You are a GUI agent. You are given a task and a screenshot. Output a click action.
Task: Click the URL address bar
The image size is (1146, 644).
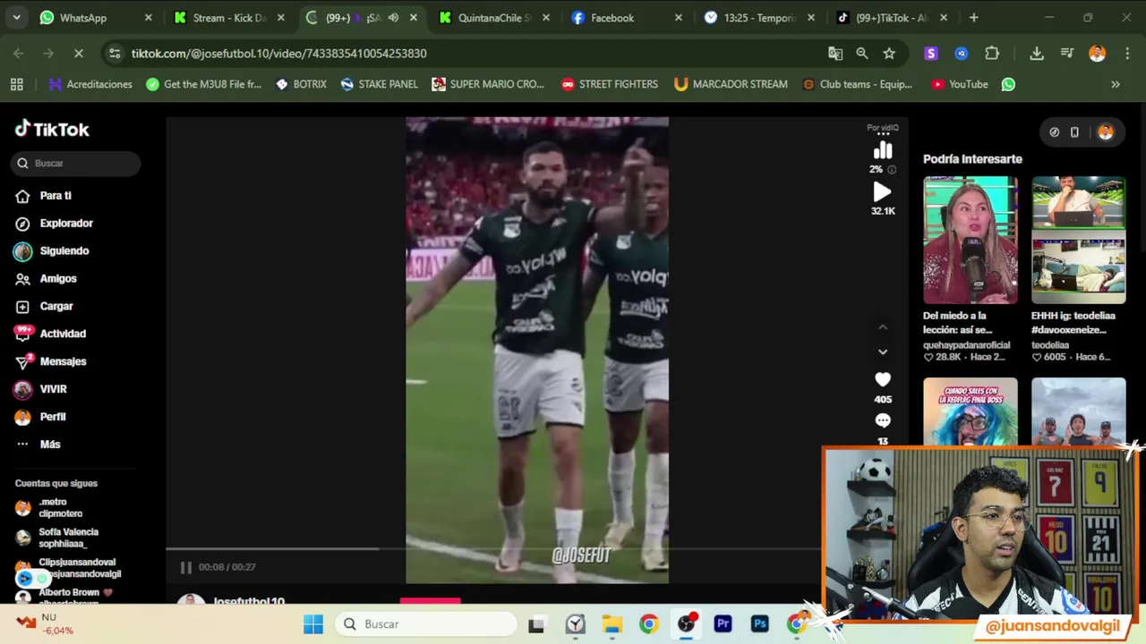click(x=475, y=54)
